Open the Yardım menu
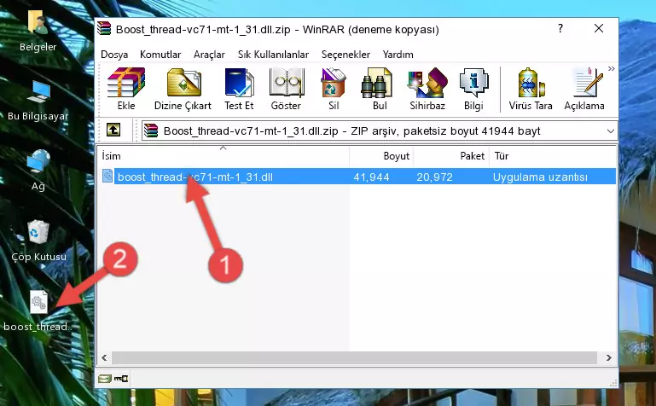This screenshot has width=656, height=406. pyautogui.click(x=398, y=55)
